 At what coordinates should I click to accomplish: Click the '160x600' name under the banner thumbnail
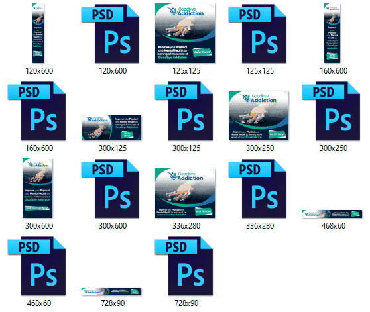334,71
